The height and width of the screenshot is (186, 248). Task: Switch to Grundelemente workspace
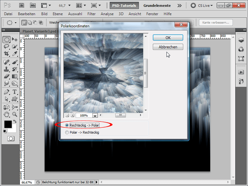tap(157, 6)
